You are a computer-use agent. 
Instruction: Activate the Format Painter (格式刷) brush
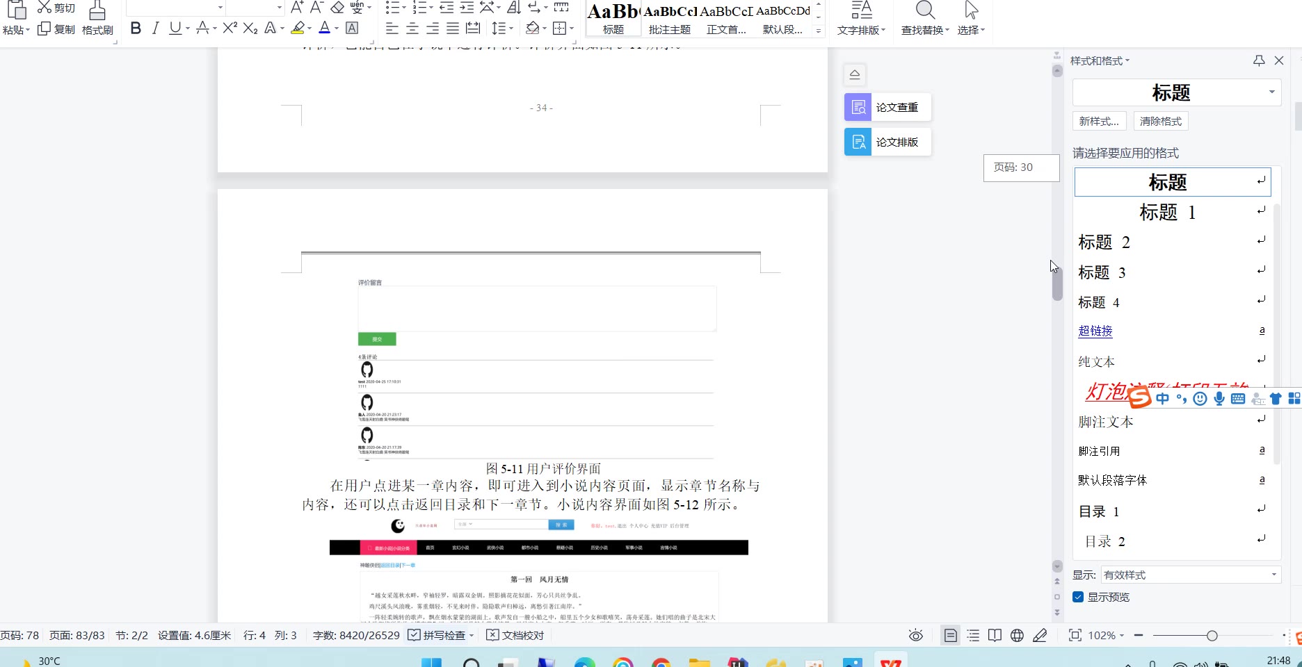pyautogui.click(x=97, y=19)
